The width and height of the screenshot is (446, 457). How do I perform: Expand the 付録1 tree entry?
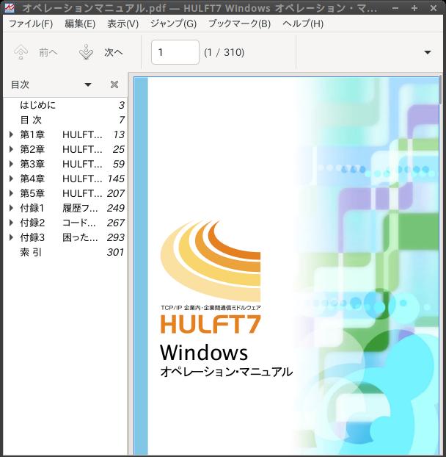click(11, 208)
